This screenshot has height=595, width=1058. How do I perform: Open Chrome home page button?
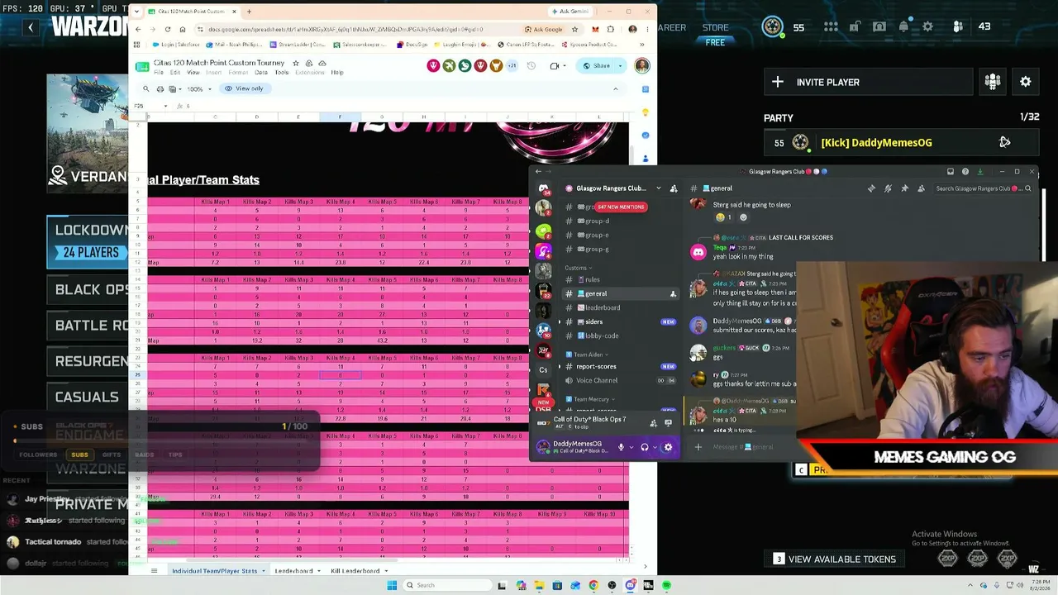tap(182, 30)
